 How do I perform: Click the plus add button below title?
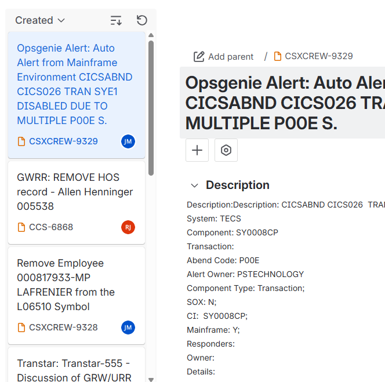click(x=197, y=150)
